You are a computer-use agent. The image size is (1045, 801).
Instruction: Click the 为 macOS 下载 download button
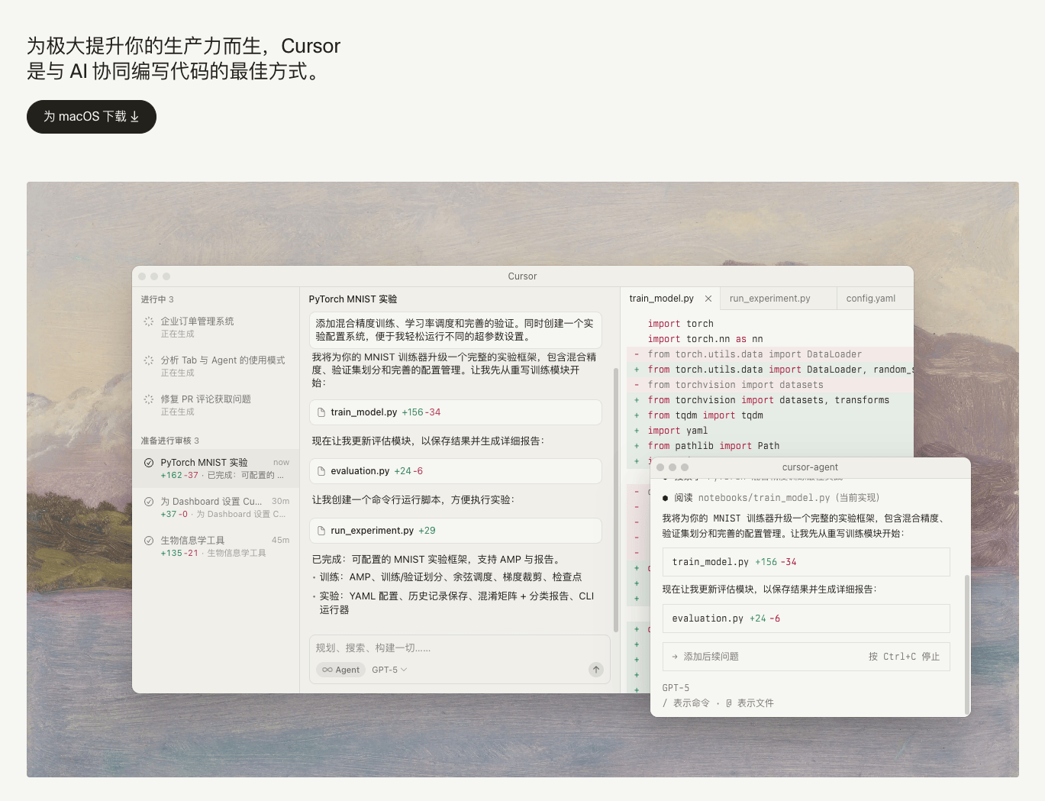click(x=92, y=117)
